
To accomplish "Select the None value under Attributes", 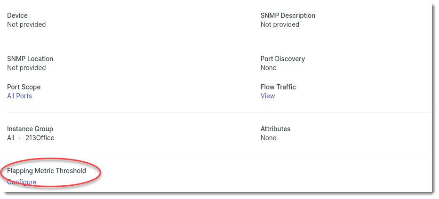I will 269,138.
